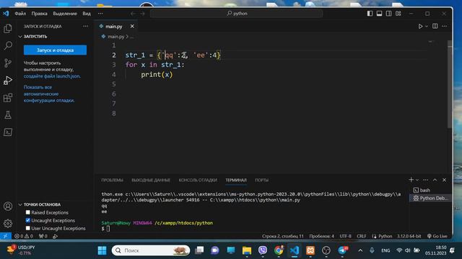Click Показать все автоматические конфигурации отладки link
462x259 pixels.
(49, 94)
